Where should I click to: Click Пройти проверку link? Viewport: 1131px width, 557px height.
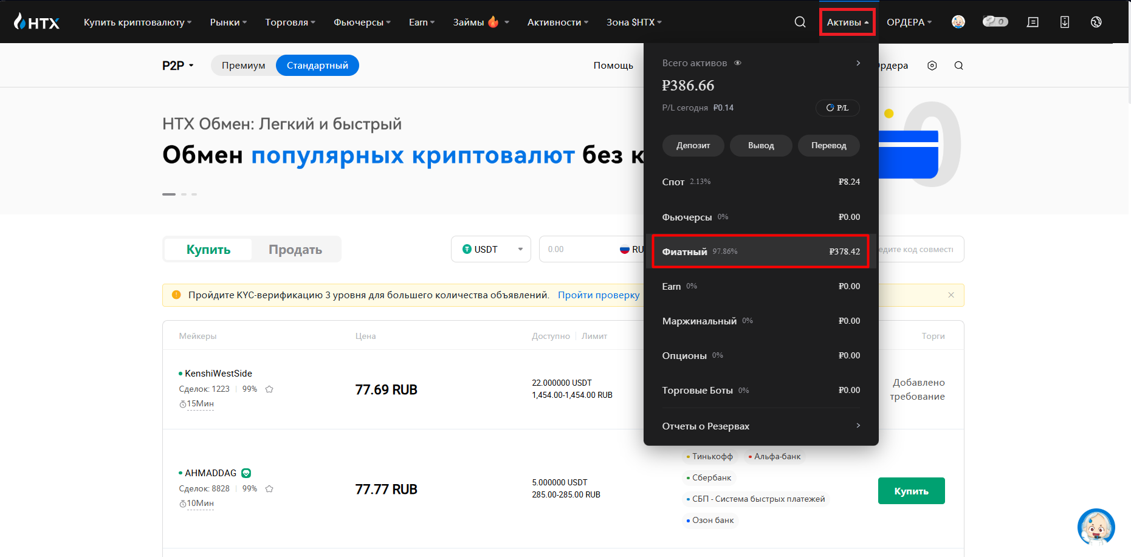click(599, 295)
